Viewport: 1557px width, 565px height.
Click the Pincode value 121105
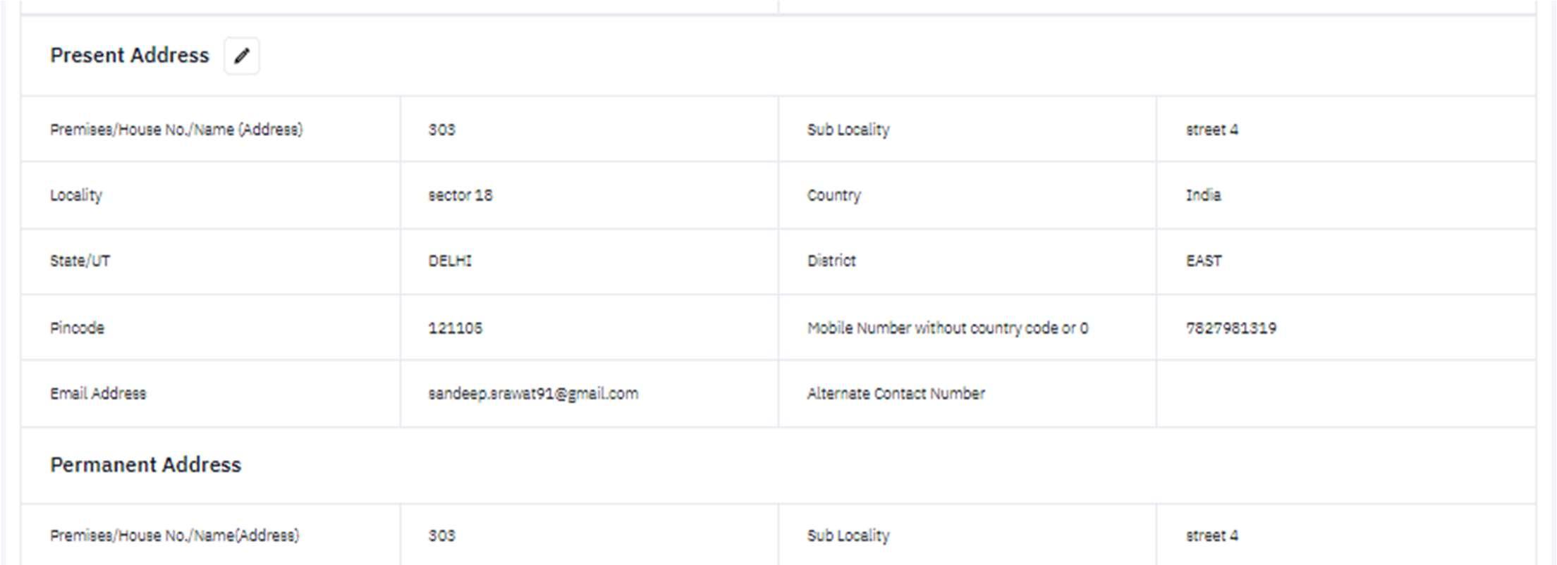point(456,328)
